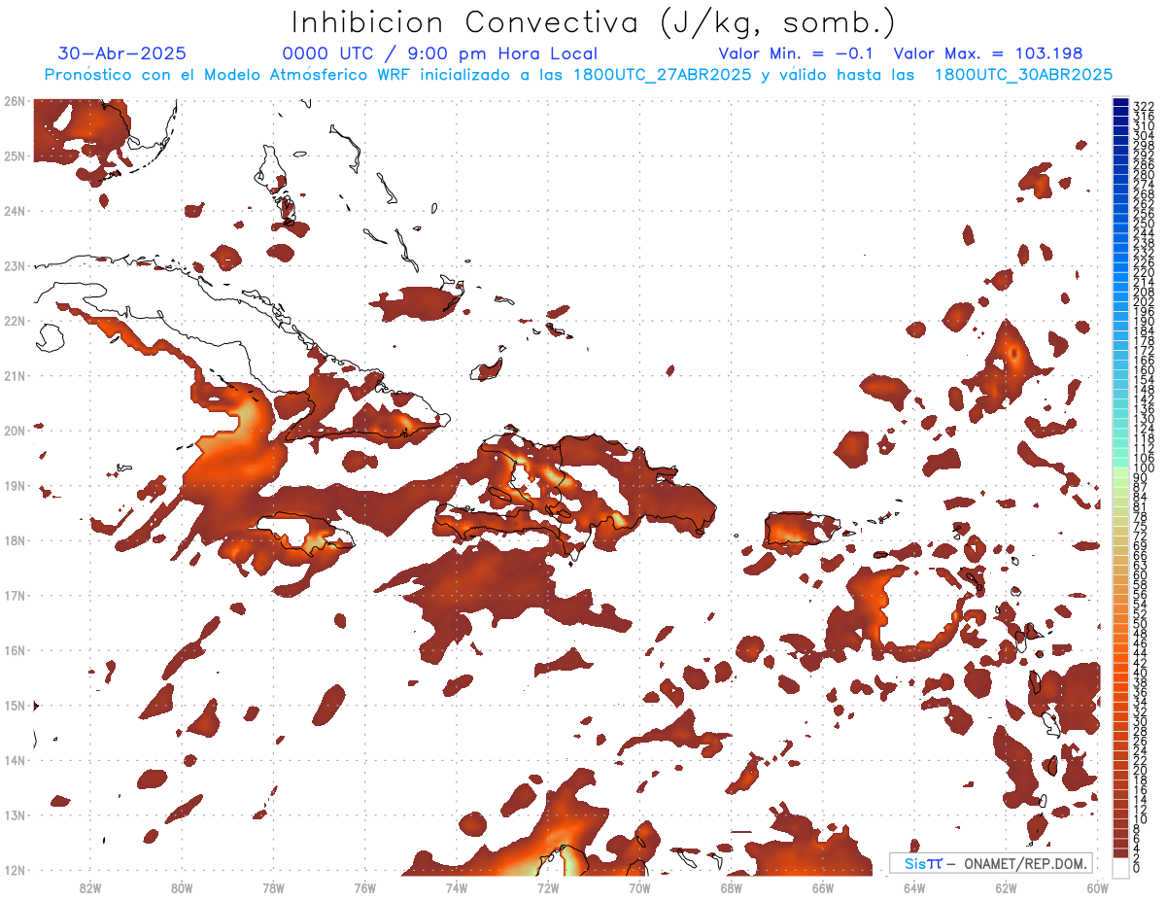The image size is (1166, 901).
Task: Click the 16N latitude label
Action: tap(15, 650)
